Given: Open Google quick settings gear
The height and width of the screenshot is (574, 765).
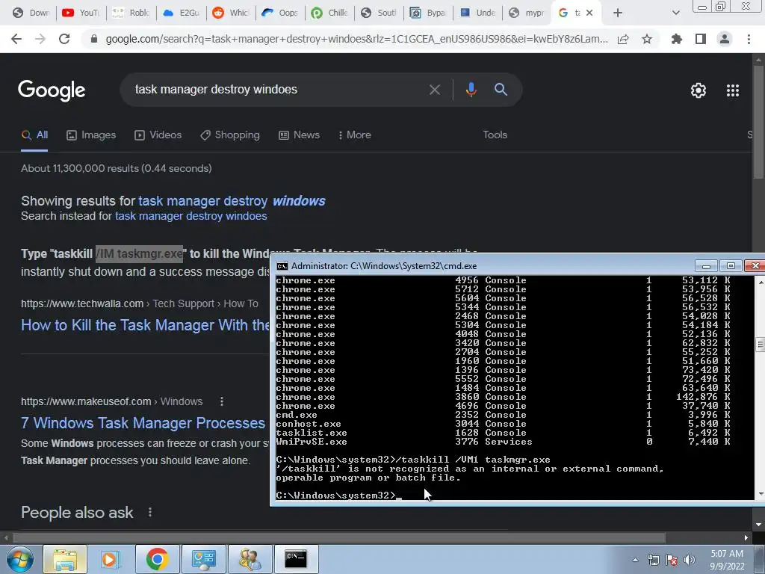Looking at the screenshot, I should pyautogui.click(x=699, y=90).
